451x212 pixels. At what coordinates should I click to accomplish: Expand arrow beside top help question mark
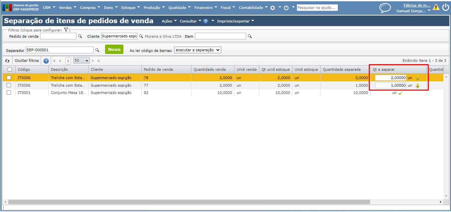pyautogui.click(x=293, y=7)
